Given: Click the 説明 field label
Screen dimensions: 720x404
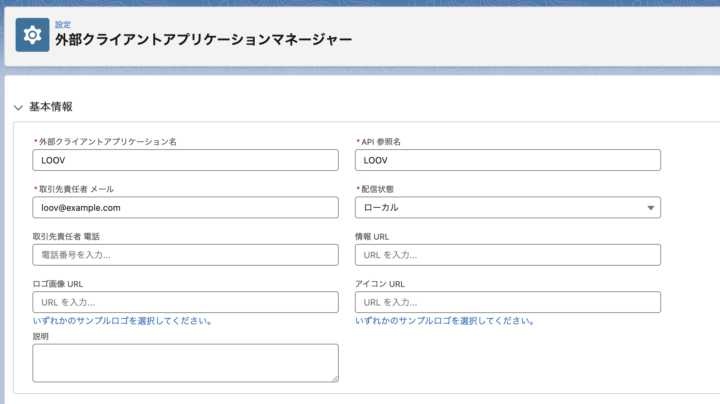Looking at the screenshot, I should tap(41, 336).
